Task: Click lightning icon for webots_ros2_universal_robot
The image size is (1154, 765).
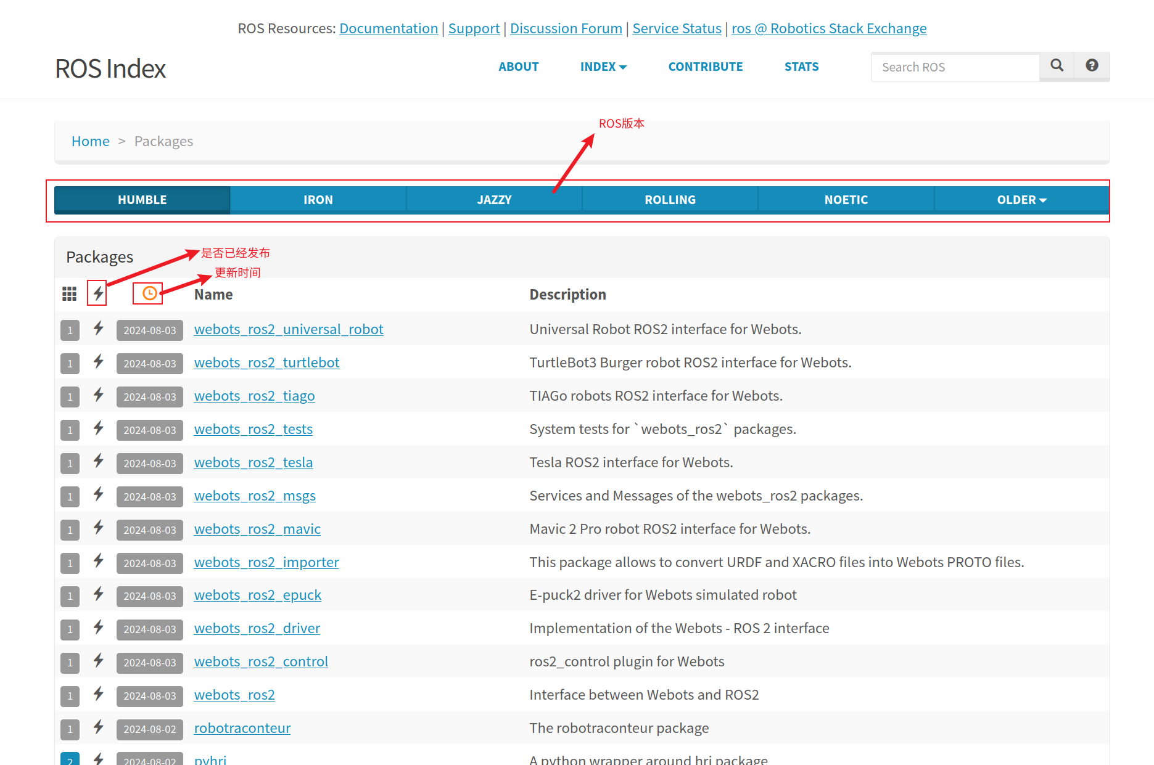Action: 98,328
